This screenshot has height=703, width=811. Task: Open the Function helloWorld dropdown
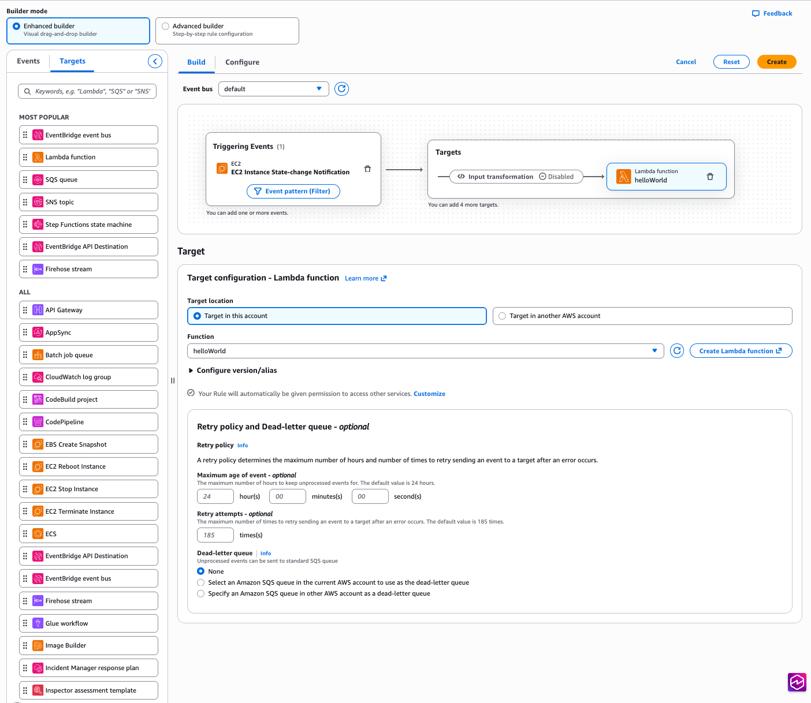click(x=425, y=351)
